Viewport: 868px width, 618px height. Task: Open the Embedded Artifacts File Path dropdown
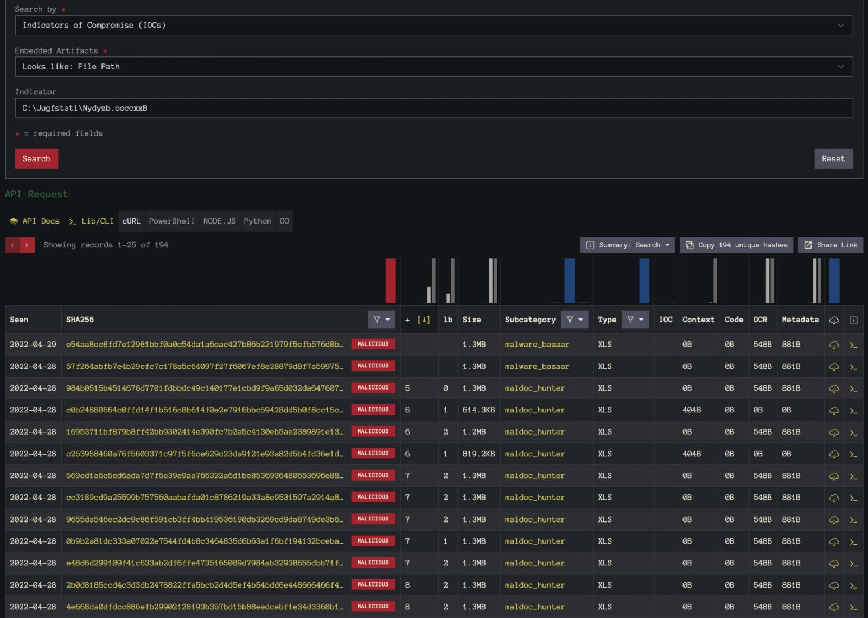(434, 66)
